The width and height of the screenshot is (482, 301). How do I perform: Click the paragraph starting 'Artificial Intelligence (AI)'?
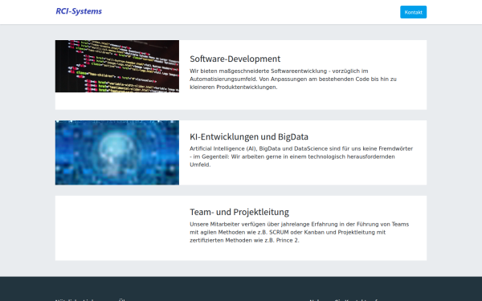point(301,157)
